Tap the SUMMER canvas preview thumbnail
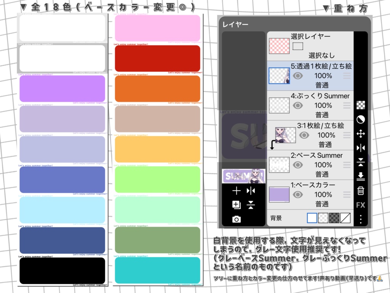The width and height of the screenshot is (390, 293). click(243, 176)
